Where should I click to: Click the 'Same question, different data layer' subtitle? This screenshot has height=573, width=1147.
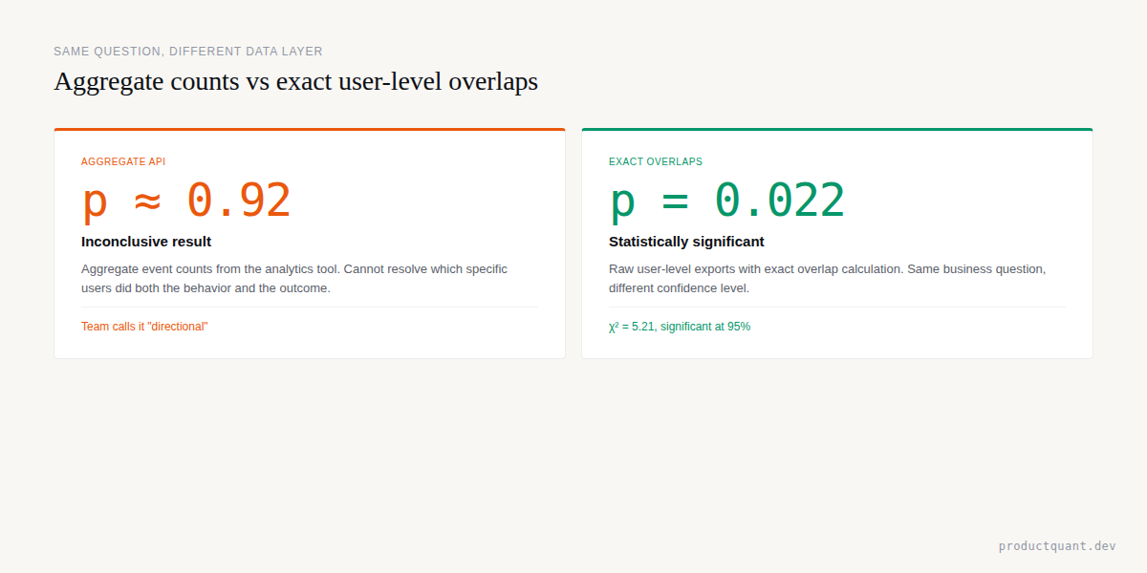188,52
